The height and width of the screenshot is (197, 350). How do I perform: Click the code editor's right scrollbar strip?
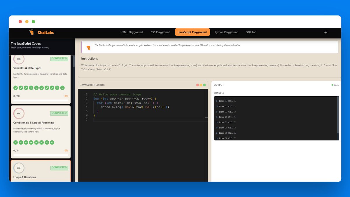tap(207, 135)
